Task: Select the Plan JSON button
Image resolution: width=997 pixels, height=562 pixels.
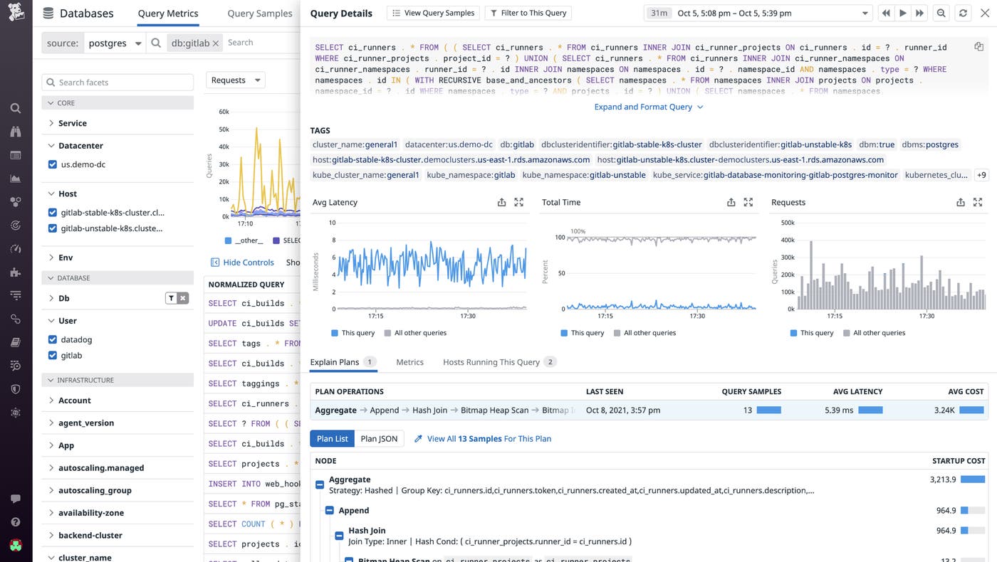Action: coord(379,438)
